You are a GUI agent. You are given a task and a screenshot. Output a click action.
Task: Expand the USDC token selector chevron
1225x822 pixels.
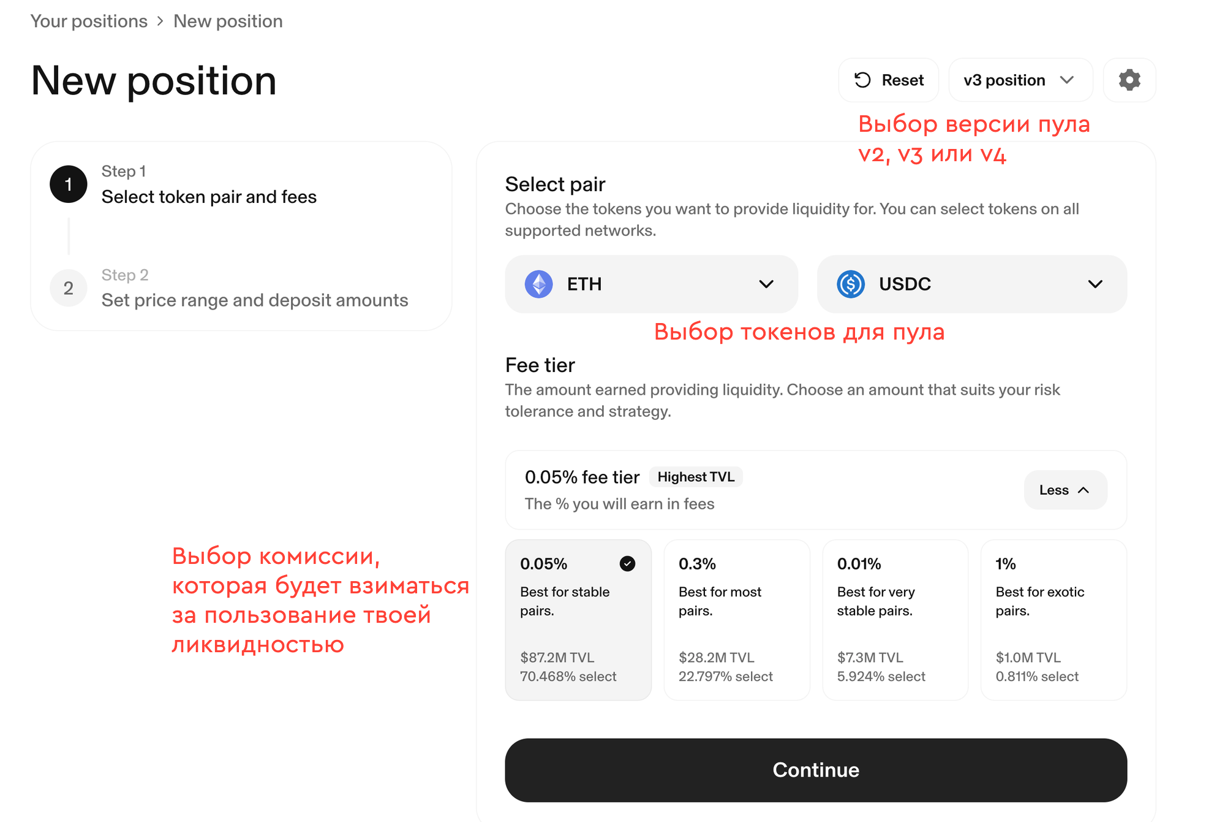(1095, 284)
